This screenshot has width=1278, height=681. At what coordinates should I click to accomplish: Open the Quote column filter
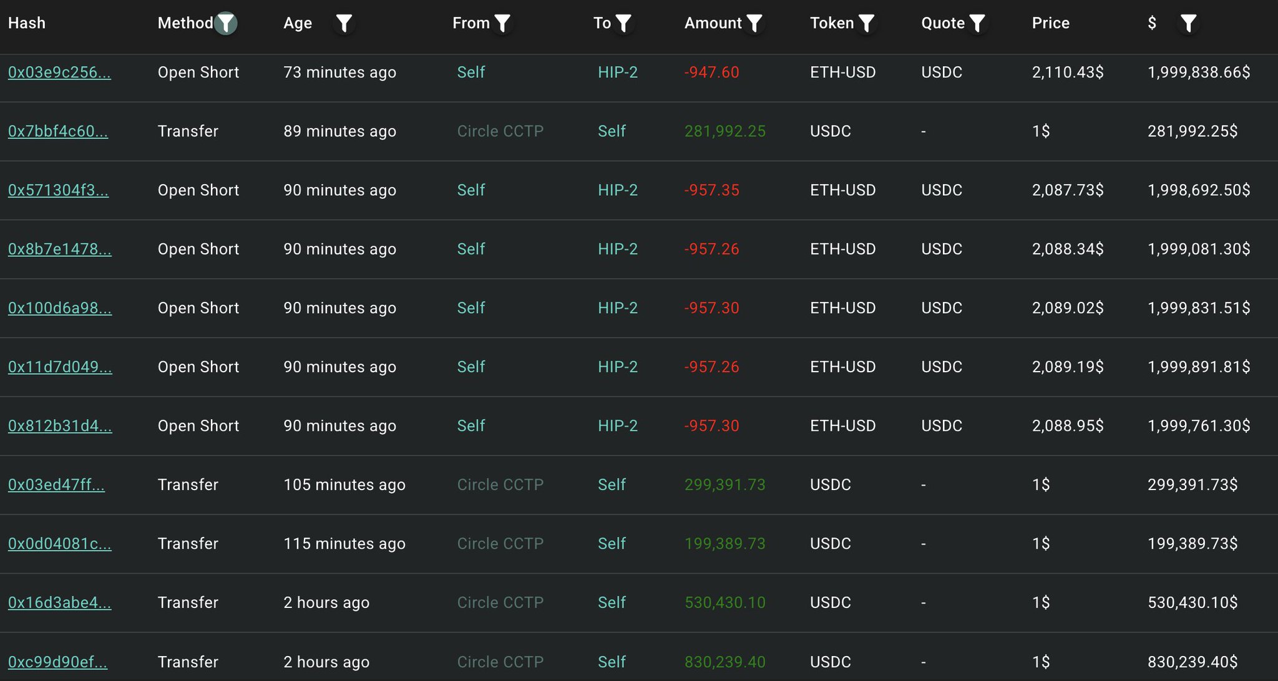pos(977,24)
